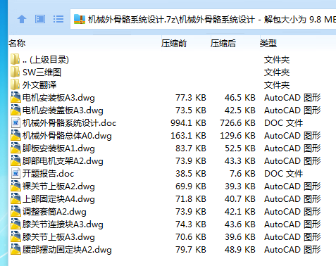Click the 腰部摆动固定块A2.dwg file icon

[x=15, y=249]
